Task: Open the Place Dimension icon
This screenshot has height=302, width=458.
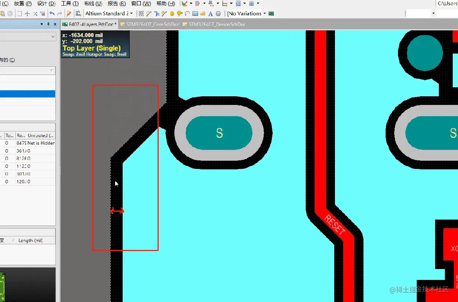Action: pyautogui.click(x=224, y=3)
